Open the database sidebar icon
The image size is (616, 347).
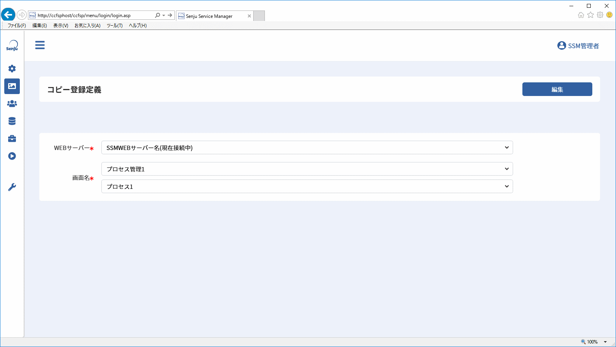[12, 121]
